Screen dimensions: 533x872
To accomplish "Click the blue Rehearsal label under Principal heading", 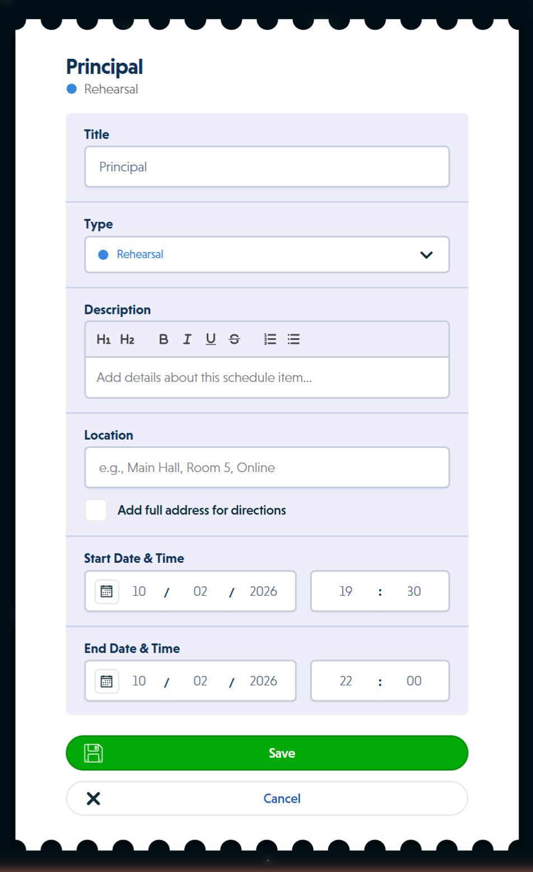I will tap(110, 89).
